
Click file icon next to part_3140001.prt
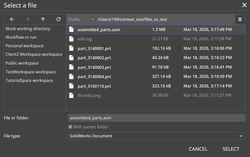[71, 48]
